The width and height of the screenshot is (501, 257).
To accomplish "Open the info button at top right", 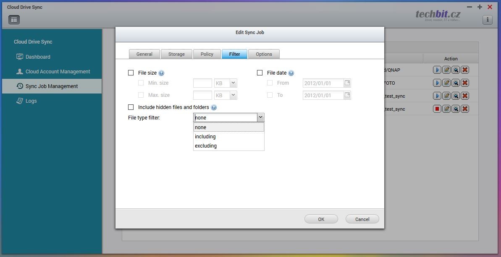I will pyautogui.click(x=487, y=20).
